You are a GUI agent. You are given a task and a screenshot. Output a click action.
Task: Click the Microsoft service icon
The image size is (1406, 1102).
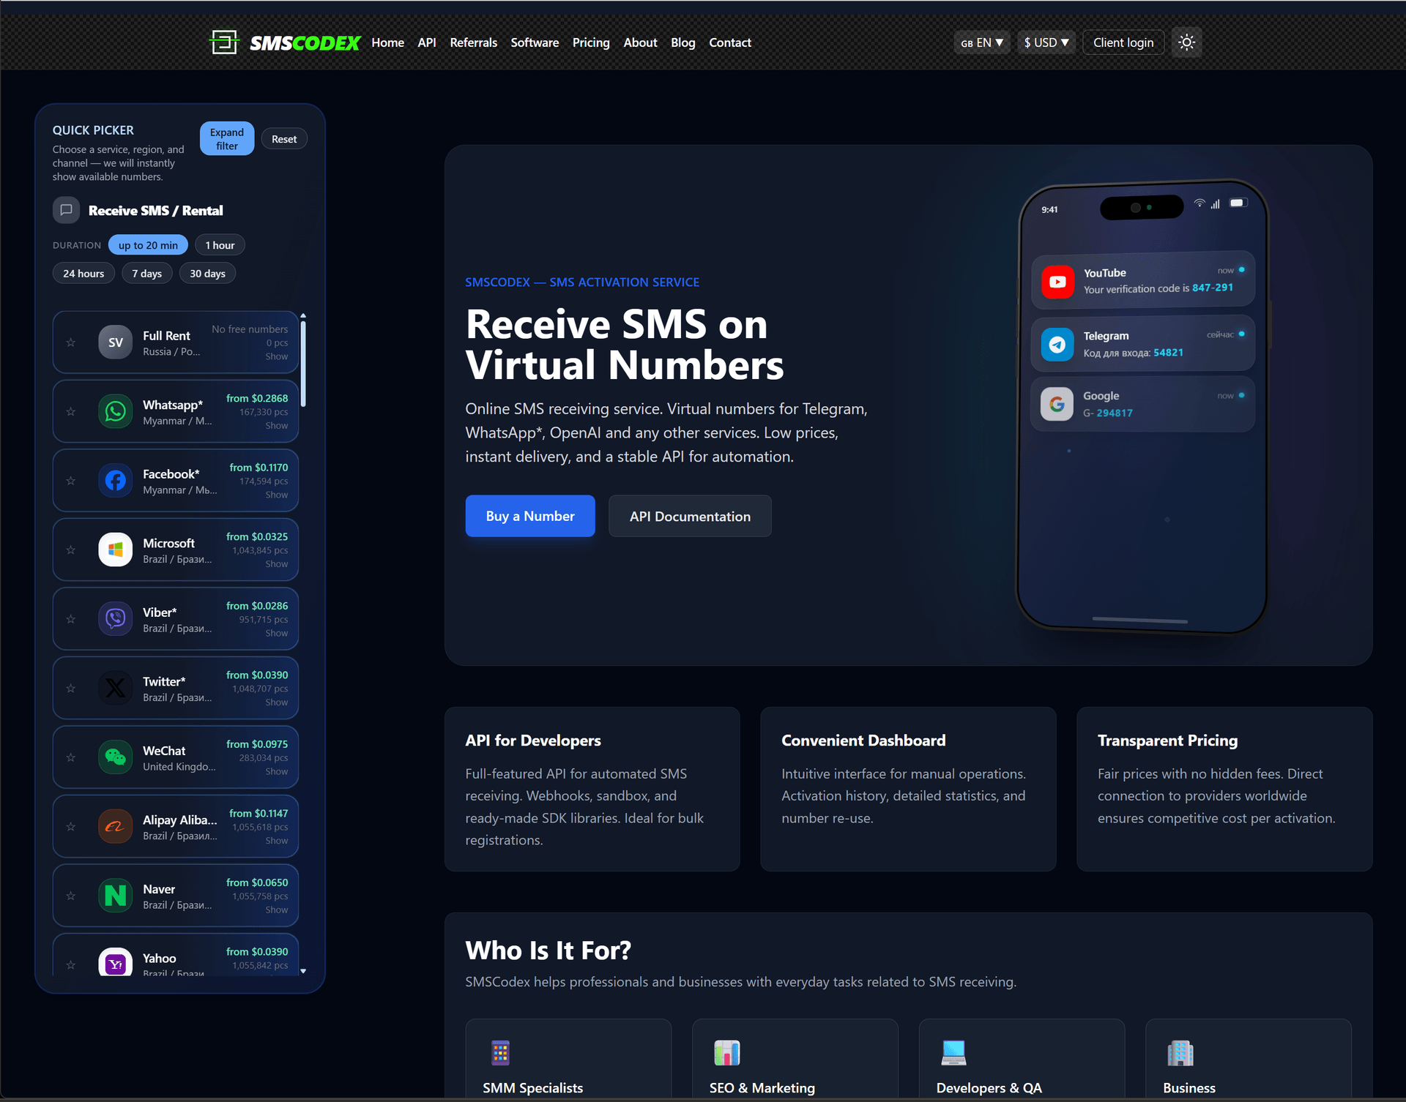[116, 550]
